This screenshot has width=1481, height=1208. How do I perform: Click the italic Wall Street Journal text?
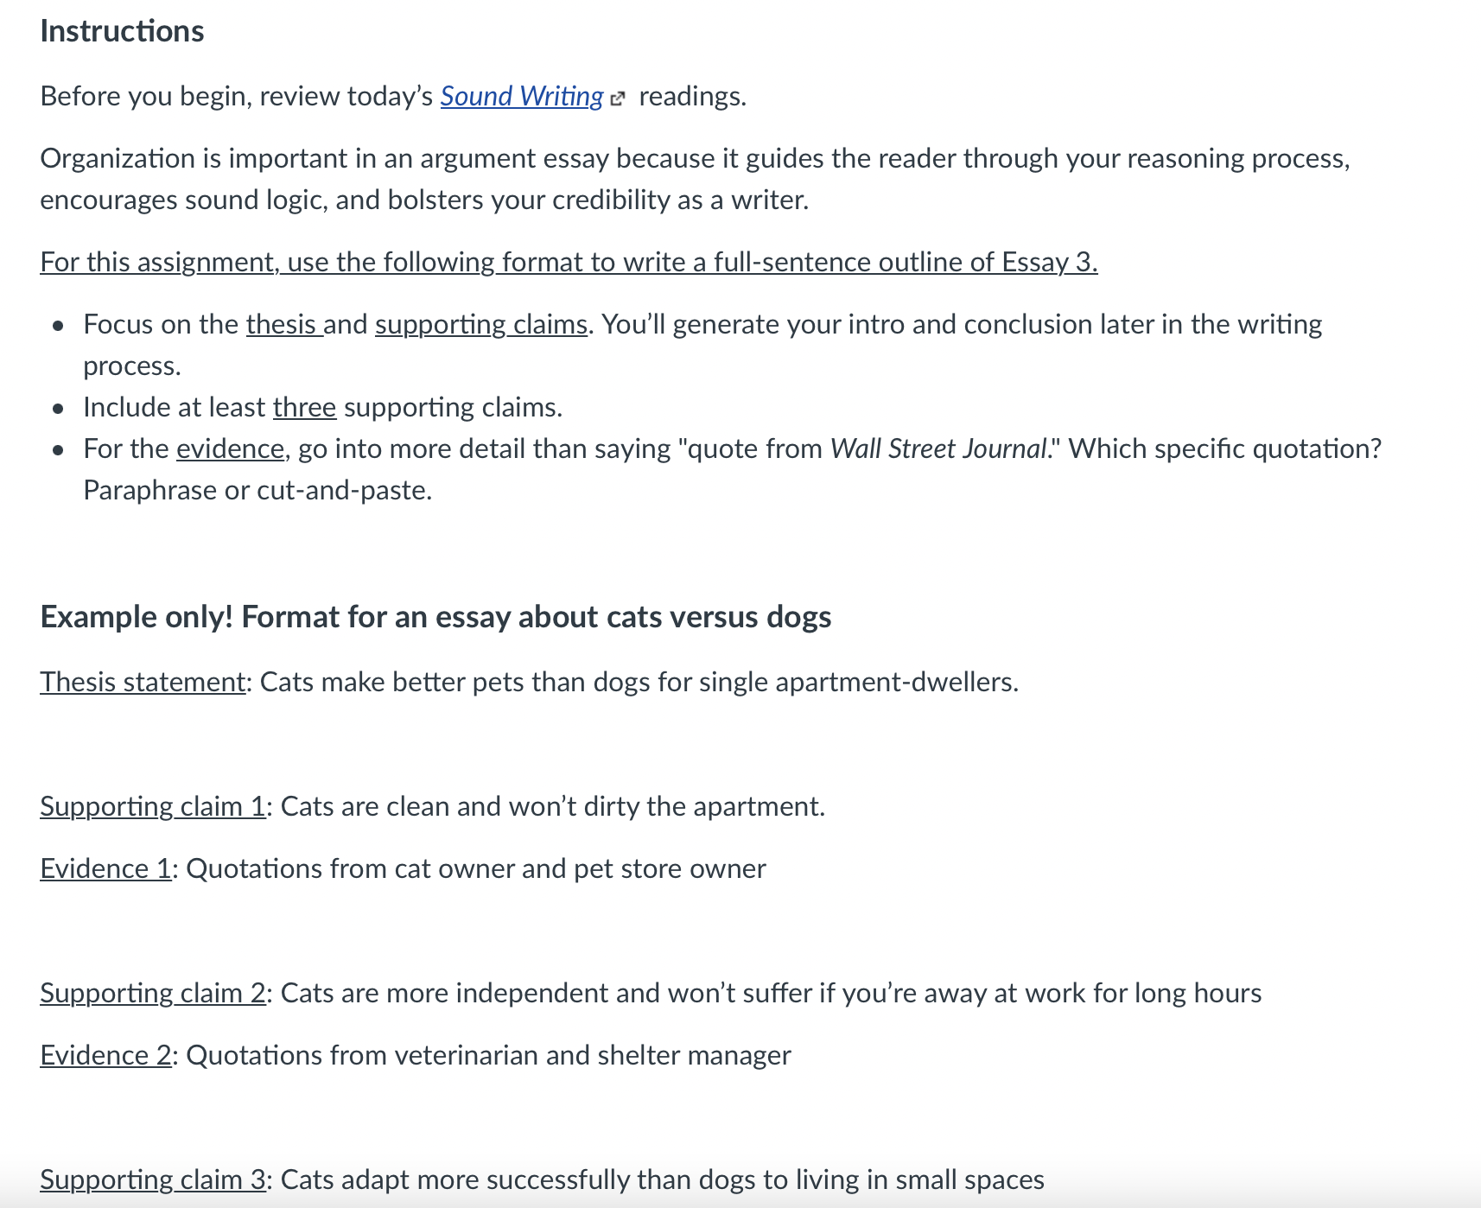(x=939, y=448)
